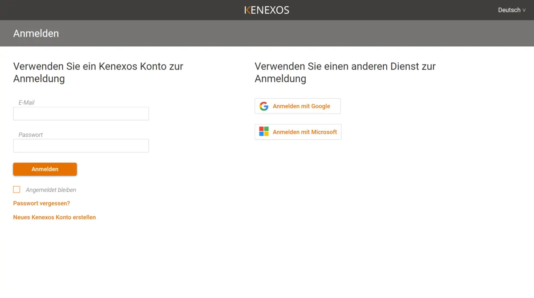Enable the Angemeldet bleiben checkbox
This screenshot has width=534, height=298.
[x=16, y=189]
